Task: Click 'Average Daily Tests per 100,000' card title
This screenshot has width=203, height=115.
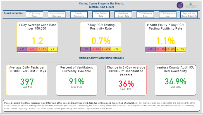Action: point(27,69)
